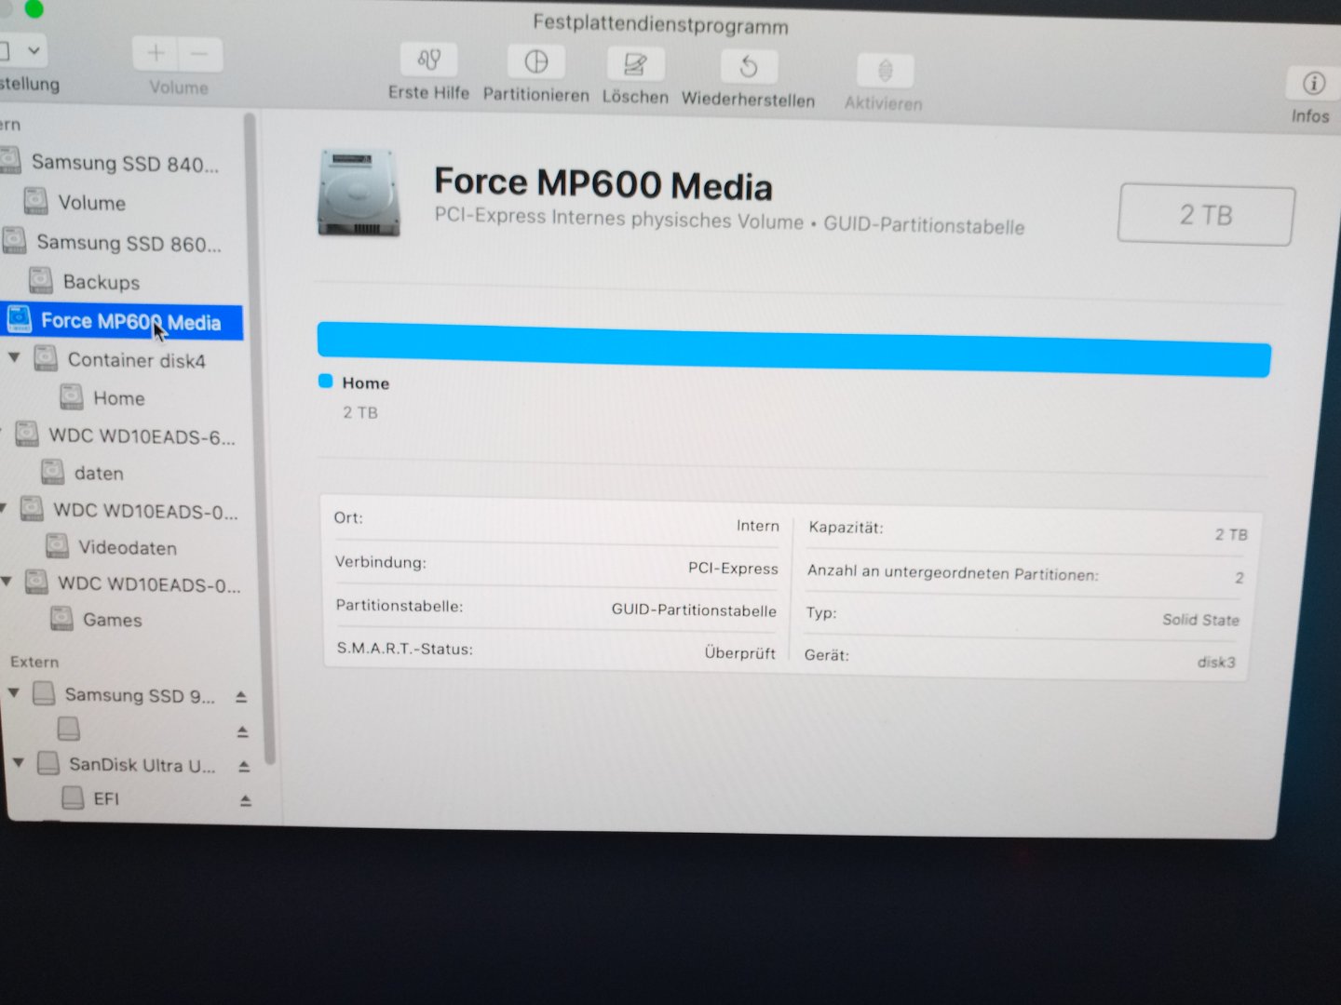1341x1005 pixels.
Task: Eject the external Samsung SSD 9 disk
Action: click(241, 696)
